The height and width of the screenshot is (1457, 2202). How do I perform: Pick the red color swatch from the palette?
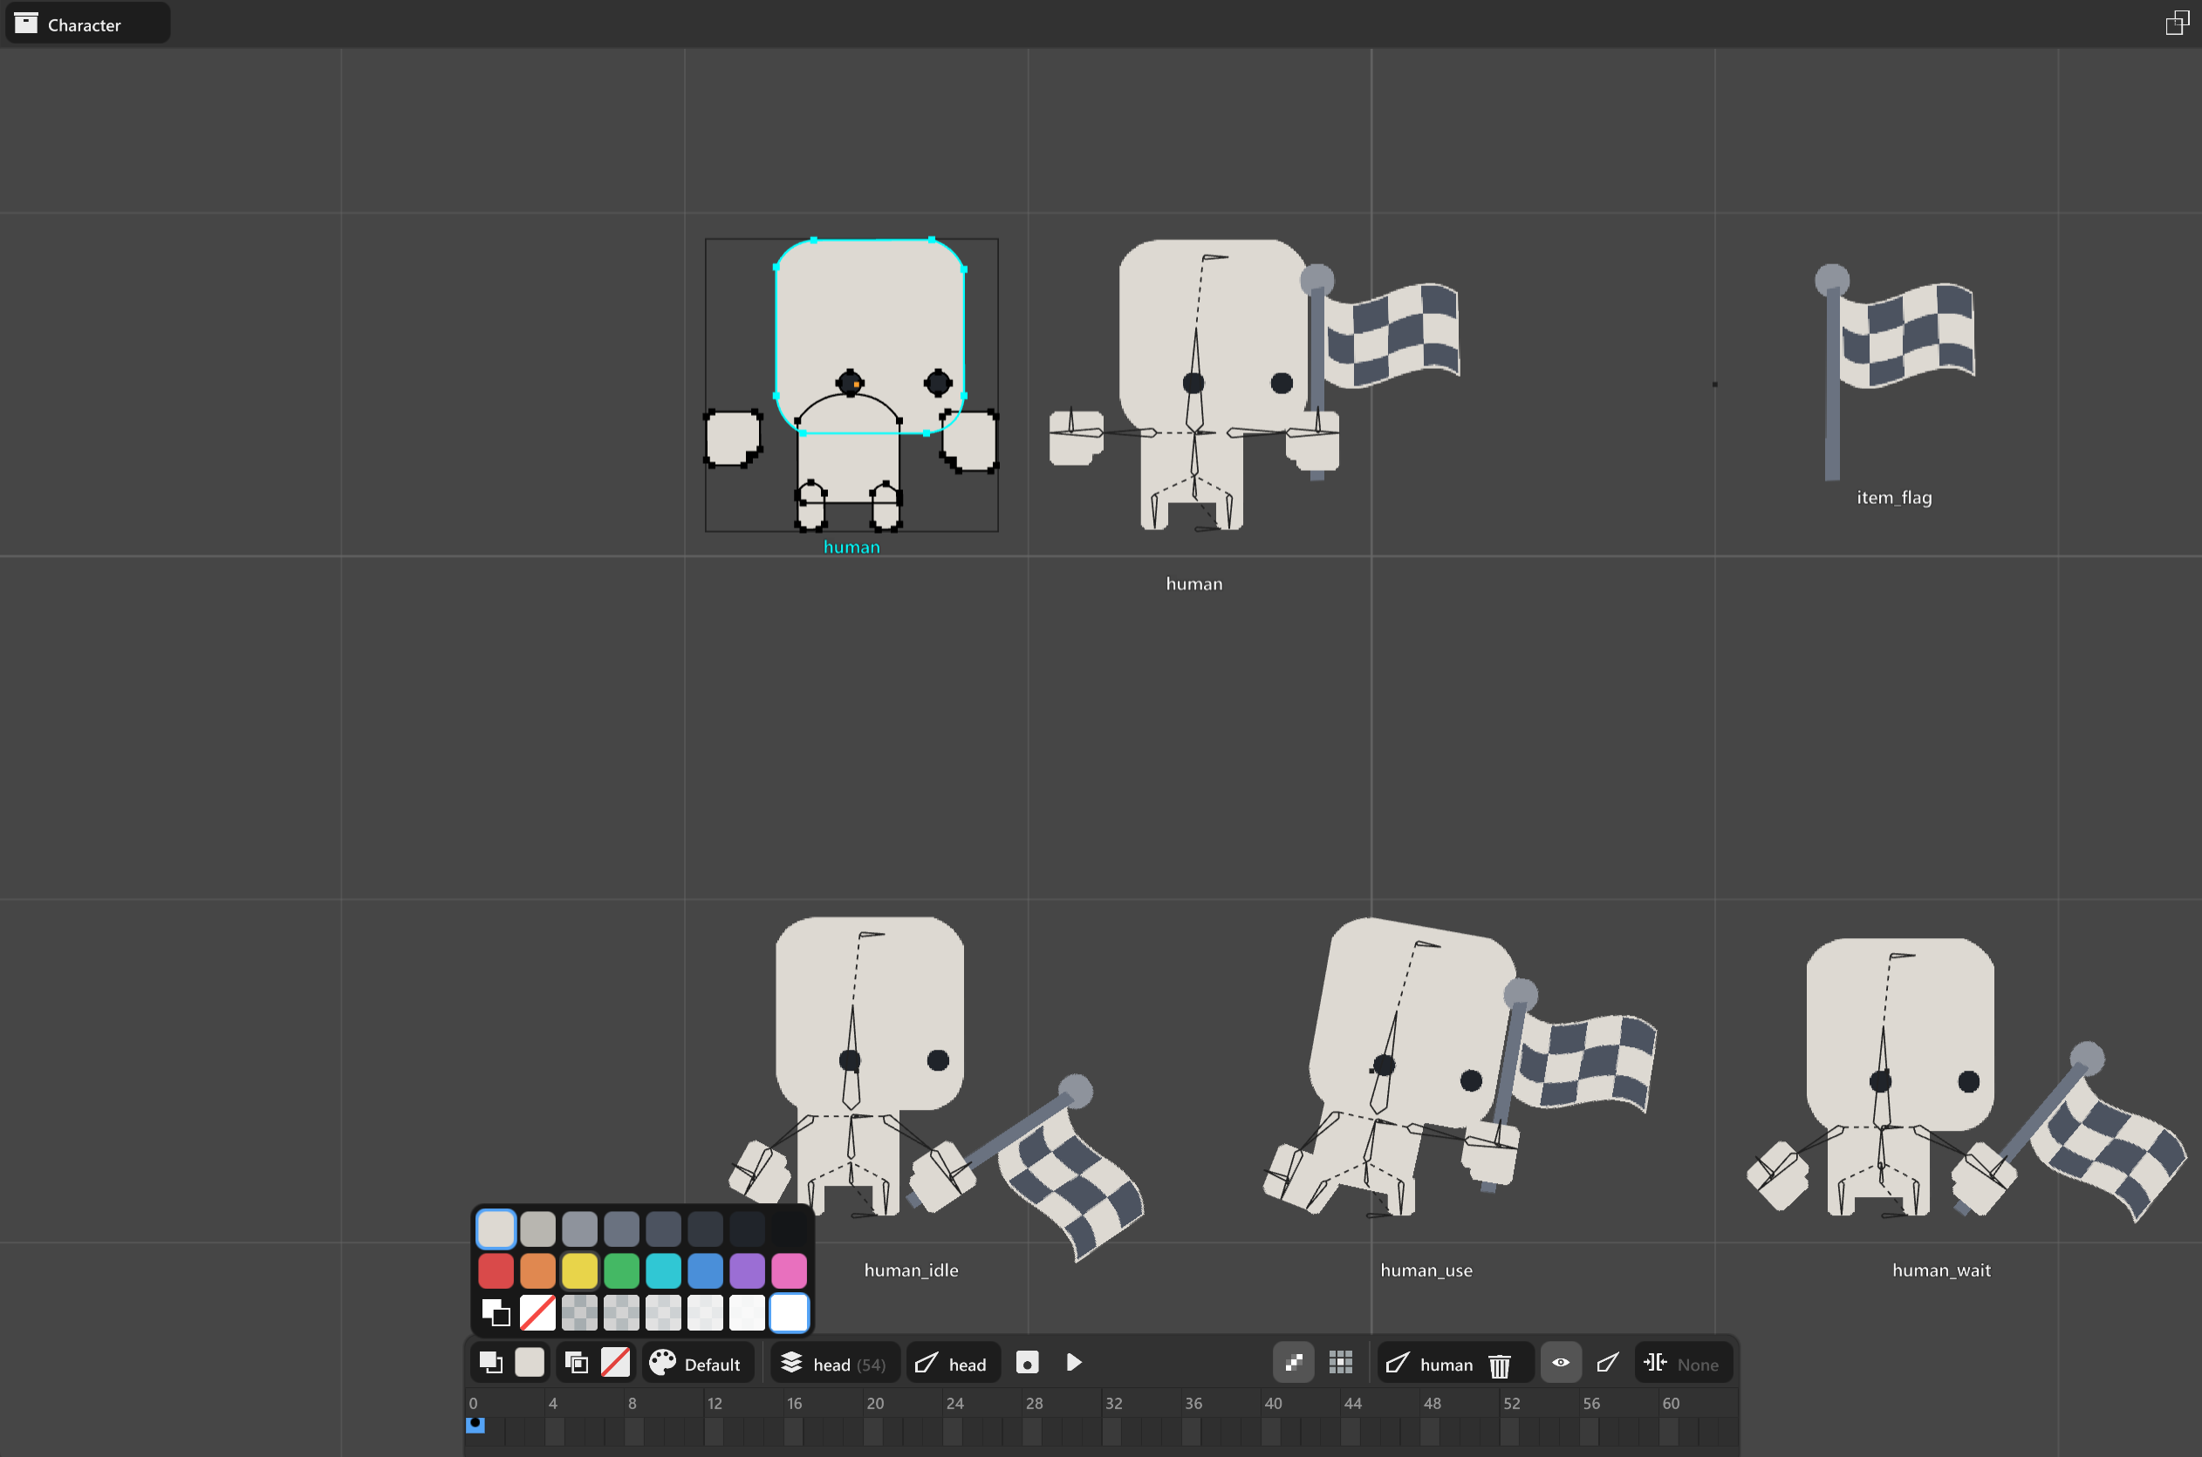[496, 1270]
